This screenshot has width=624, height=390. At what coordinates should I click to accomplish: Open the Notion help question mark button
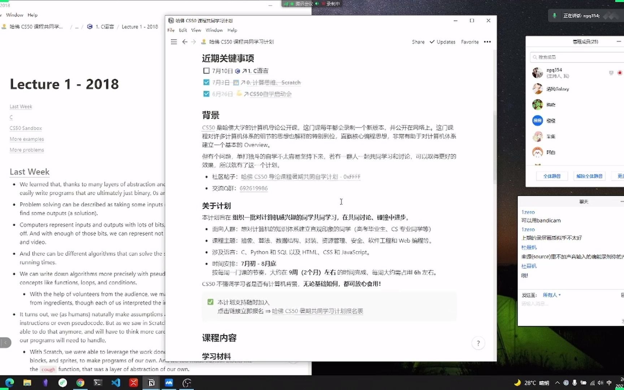(478, 343)
